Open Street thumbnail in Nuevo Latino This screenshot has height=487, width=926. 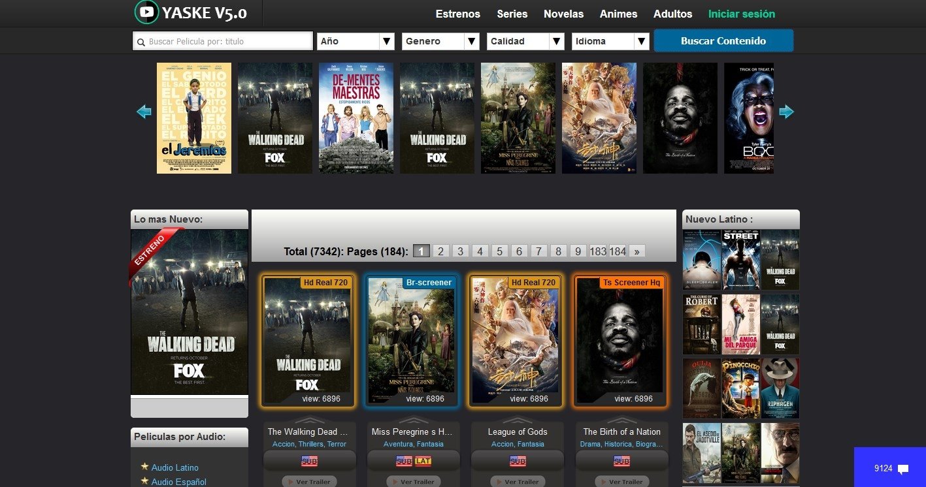tap(741, 260)
